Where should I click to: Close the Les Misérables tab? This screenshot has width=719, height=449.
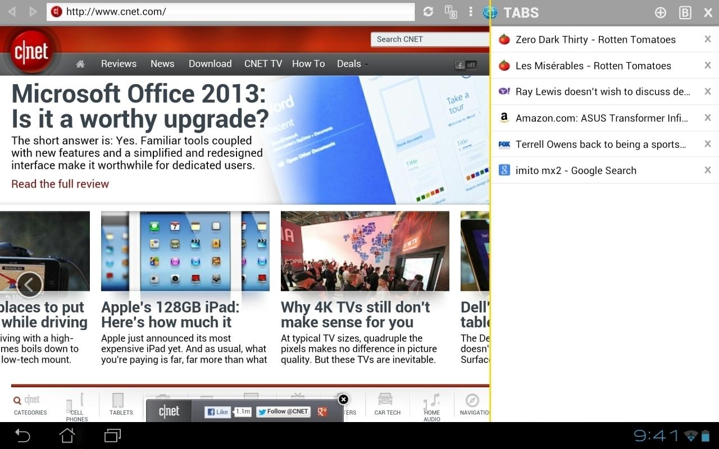coord(708,65)
